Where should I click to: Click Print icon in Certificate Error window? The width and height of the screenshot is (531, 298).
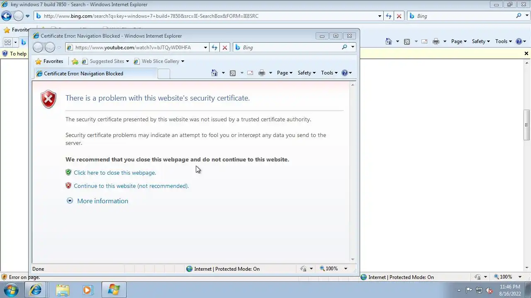click(262, 73)
